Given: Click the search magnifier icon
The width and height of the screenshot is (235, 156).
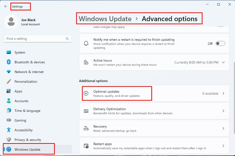Looking at the screenshot, I should coord(67,39).
